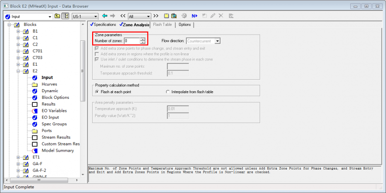This screenshot has width=386, height=193.
Task: Select Dynamic under block E2
Action: 50,91
